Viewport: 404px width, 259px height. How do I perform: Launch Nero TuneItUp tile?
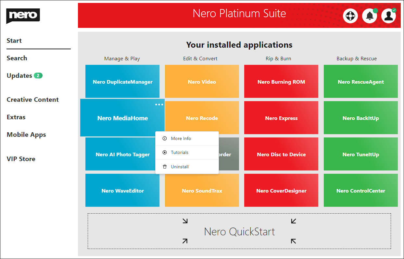coord(361,154)
